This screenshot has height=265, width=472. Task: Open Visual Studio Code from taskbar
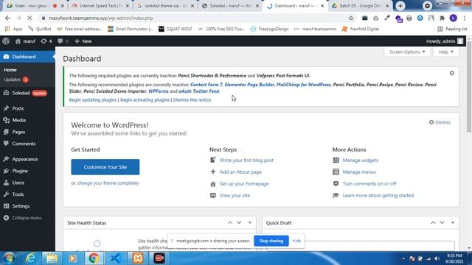pos(116,258)
